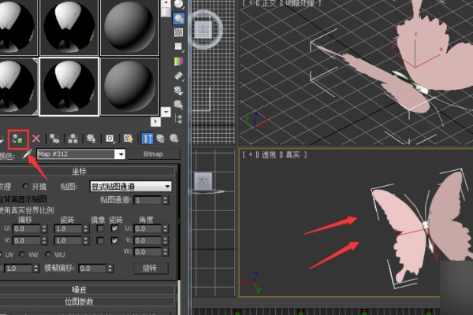Enable the U 镜像 checkbox
This screenshot has height=315, width=473.
tap(100, 228)
